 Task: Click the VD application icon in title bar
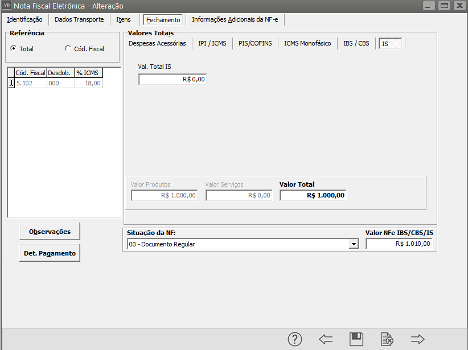coord(7,6)
